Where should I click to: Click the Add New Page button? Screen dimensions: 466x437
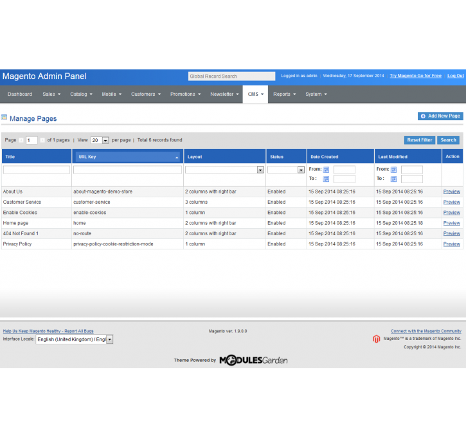pos(440,116)
